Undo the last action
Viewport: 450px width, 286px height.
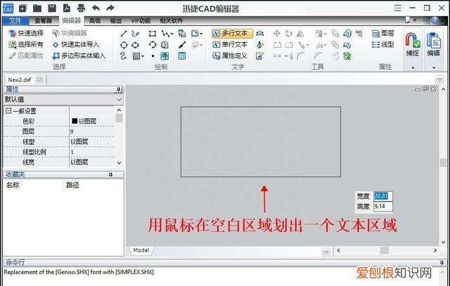96,8
